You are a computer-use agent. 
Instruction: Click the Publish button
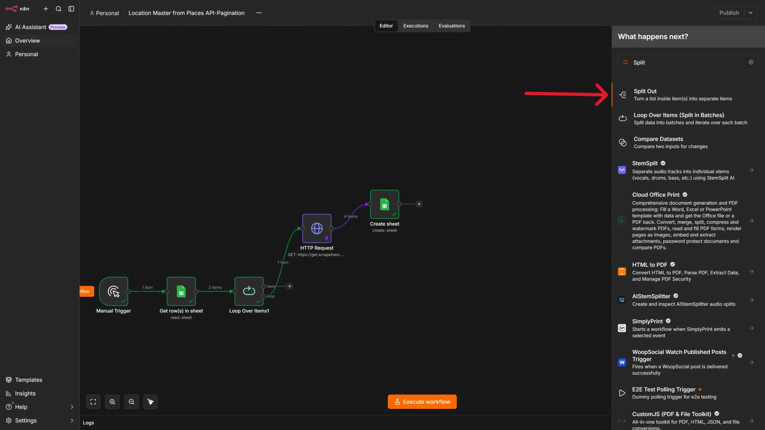[729, 13]
